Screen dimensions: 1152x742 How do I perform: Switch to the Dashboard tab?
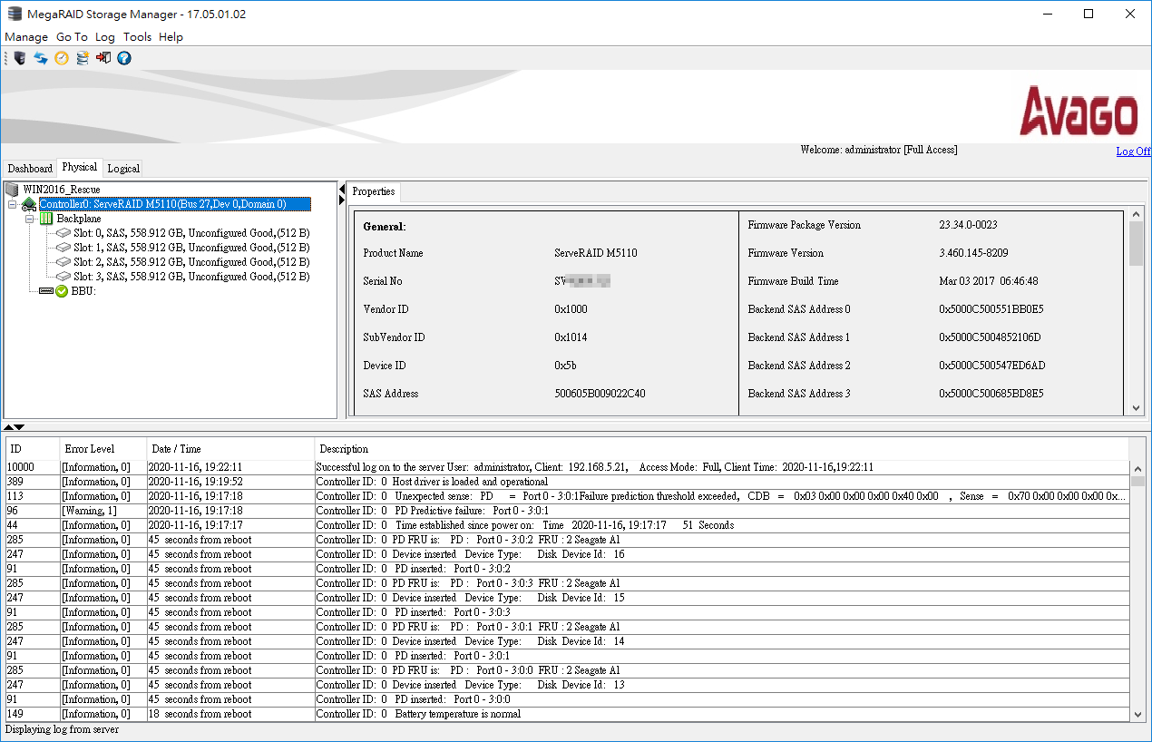point(30,168)
